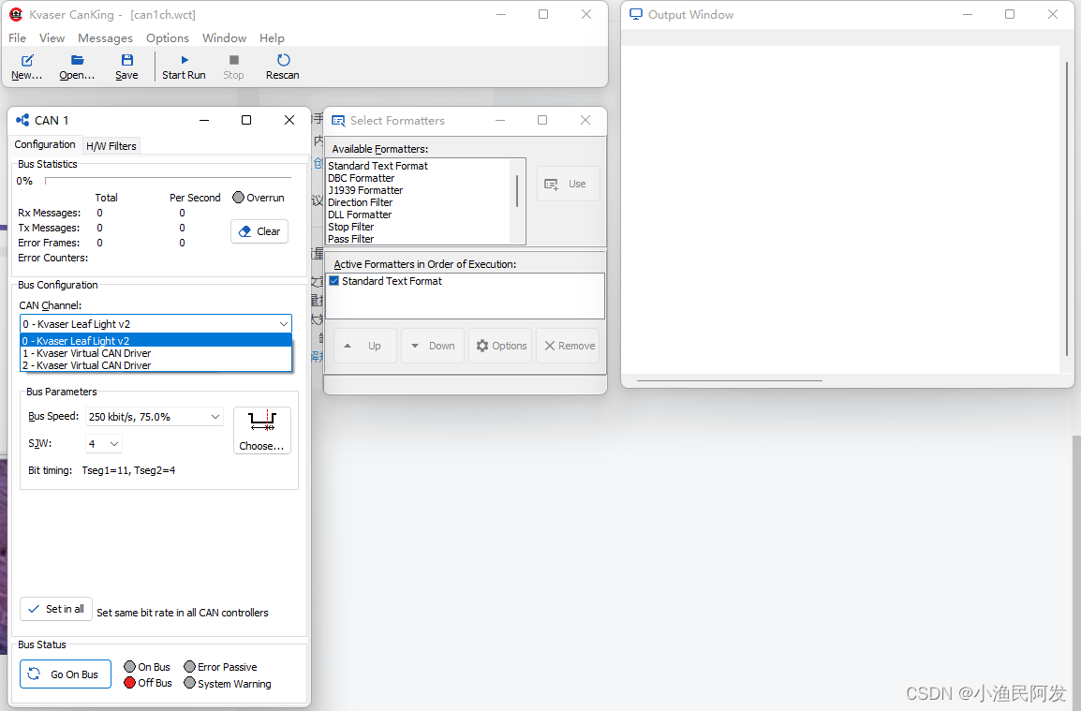Minimize the Select Formatters window

click(x=500, y=120)
